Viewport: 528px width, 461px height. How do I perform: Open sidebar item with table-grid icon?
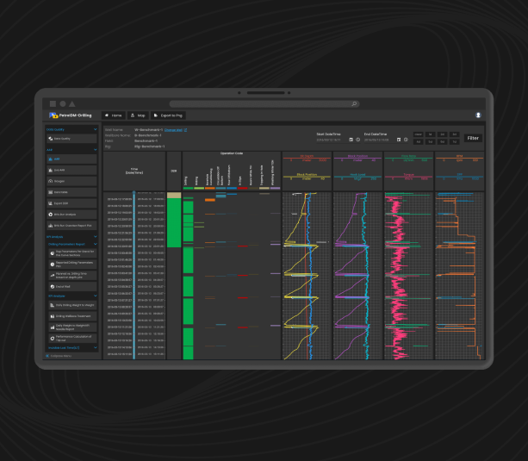[x=71, y=192]
